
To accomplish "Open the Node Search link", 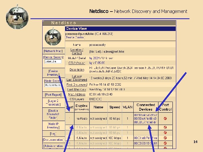I will tap(53, 81).
